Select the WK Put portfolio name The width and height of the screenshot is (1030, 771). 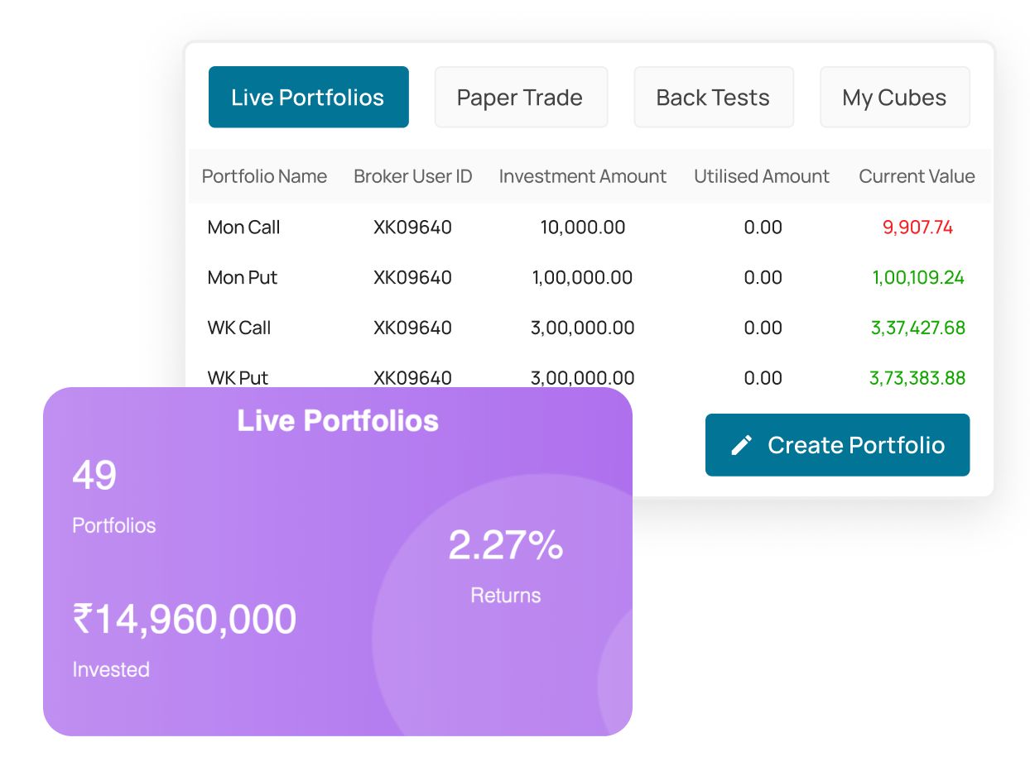238,378
